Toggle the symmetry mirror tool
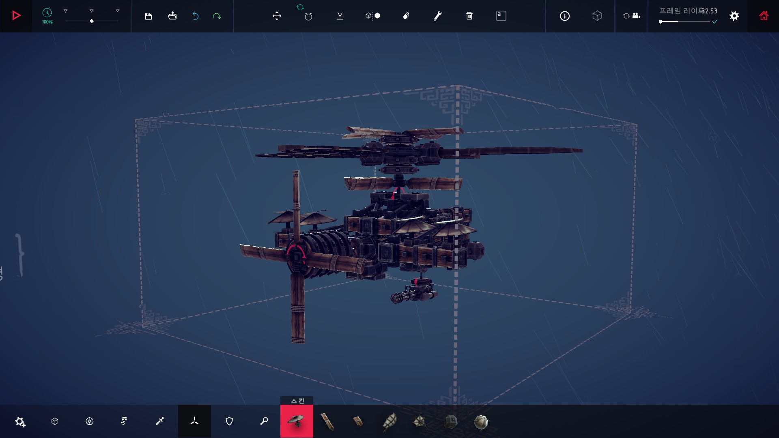The width and height of the screenshot is (779, 438). [372, 16]
